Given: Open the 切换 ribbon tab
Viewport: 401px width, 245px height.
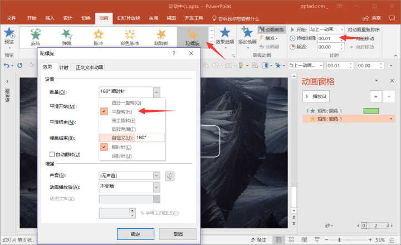Looking at the screenshot, I should pyautogui.click(x=86, y=18).
